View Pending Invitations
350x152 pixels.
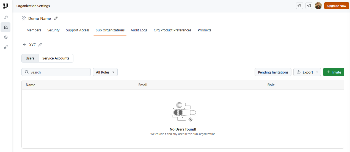pos(273,72)
